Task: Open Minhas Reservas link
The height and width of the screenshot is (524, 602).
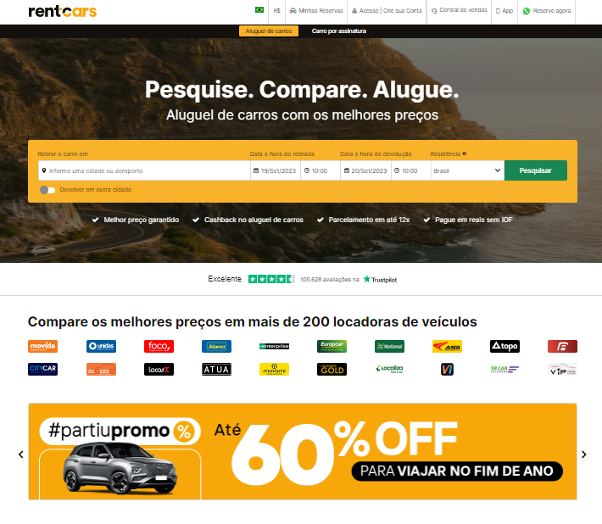Action: pyautogui.click(x=316, y=11)
